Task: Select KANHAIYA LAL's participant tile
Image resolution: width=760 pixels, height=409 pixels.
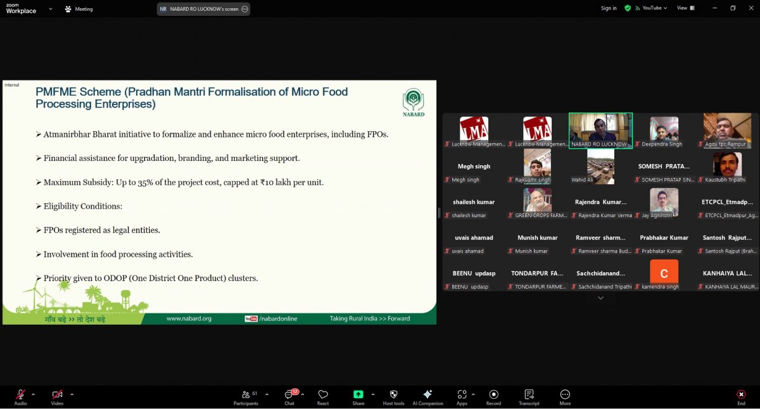Action: [x=727, y=274]
